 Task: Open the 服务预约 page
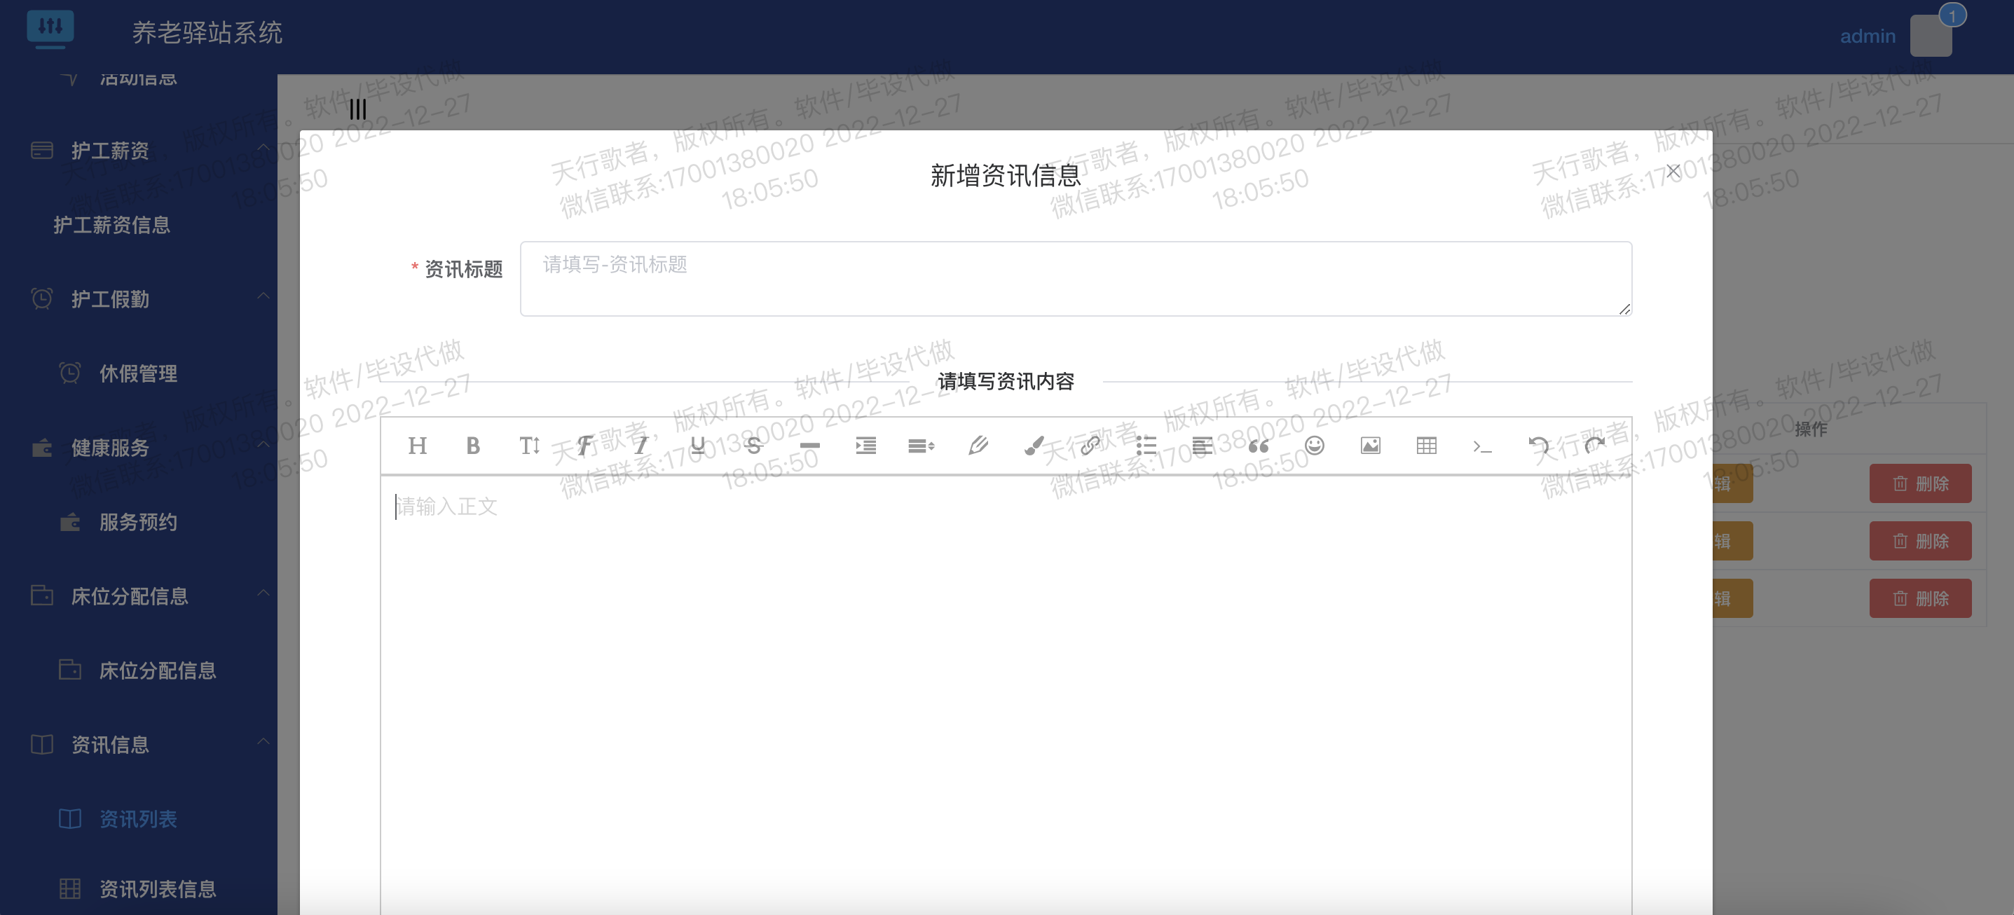click(x=139, y=522)
